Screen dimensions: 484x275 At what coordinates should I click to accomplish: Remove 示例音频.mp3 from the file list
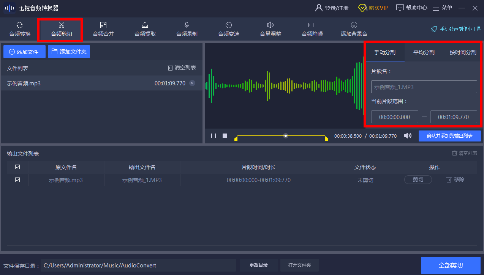pos(192,83)
